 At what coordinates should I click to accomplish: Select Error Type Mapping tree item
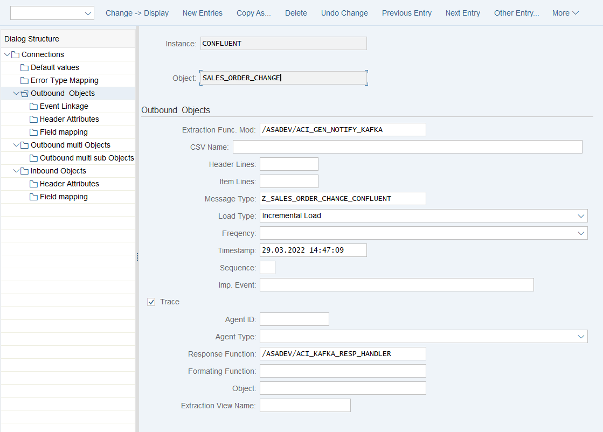(65, 80)
